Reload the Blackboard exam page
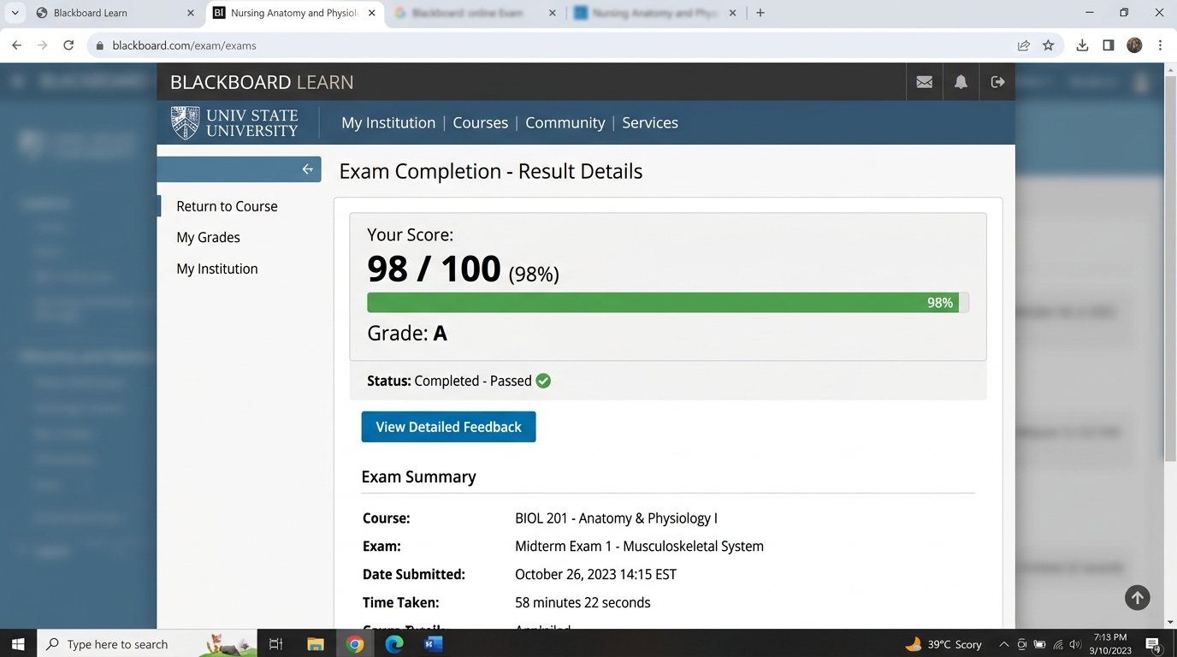 (x=68, y=45)
